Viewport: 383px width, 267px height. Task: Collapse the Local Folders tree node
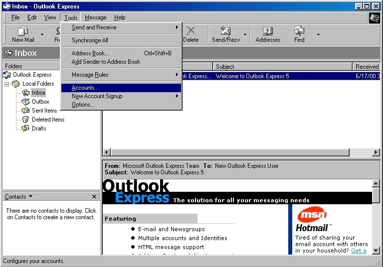[7, 84]
